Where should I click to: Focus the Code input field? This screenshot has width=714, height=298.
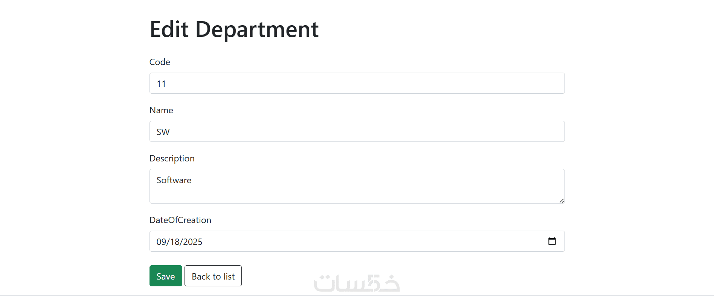(357, 83)
